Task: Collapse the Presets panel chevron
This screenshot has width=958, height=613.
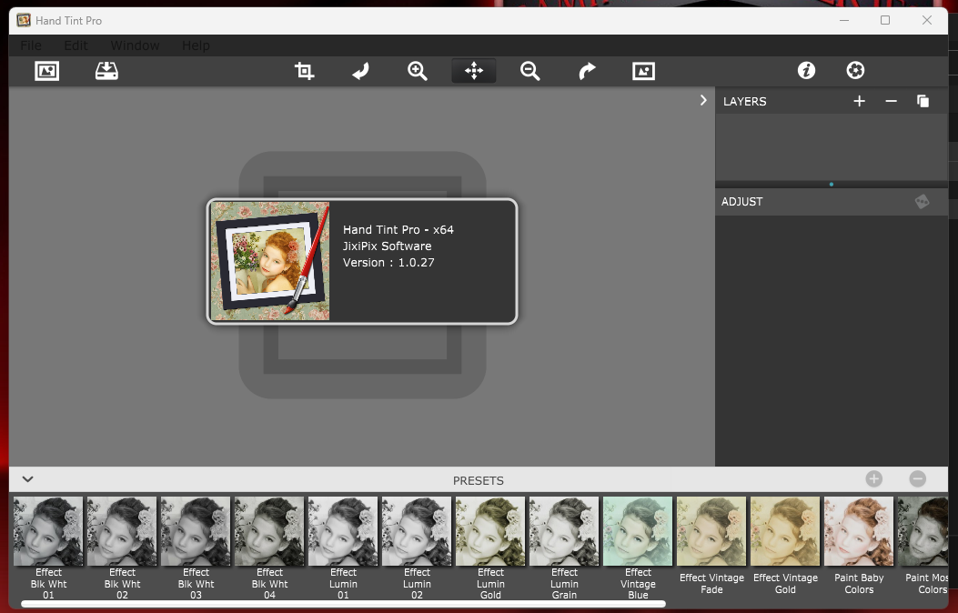Action: pos(27,479)
